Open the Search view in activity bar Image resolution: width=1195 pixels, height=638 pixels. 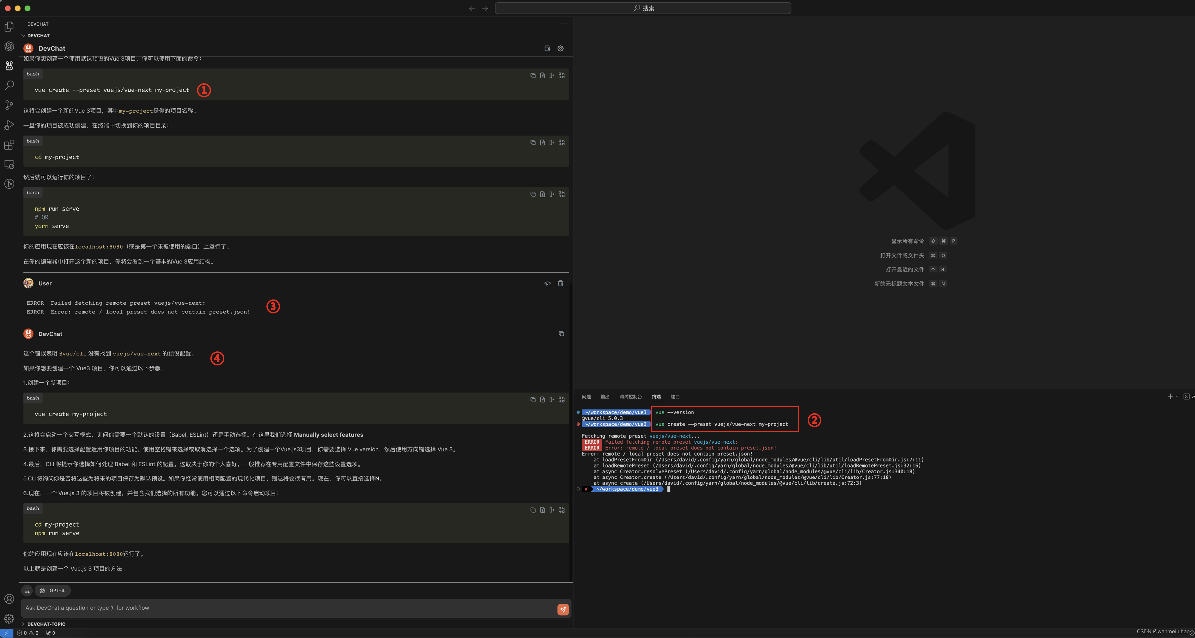point(9,85)
